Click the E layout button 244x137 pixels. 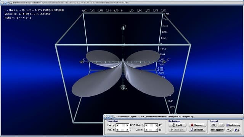pyautogui.click(x=213, y=125)
